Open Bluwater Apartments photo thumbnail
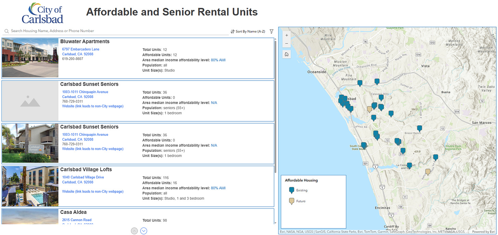This screenshot has width=498, height=235. [30, 58]
